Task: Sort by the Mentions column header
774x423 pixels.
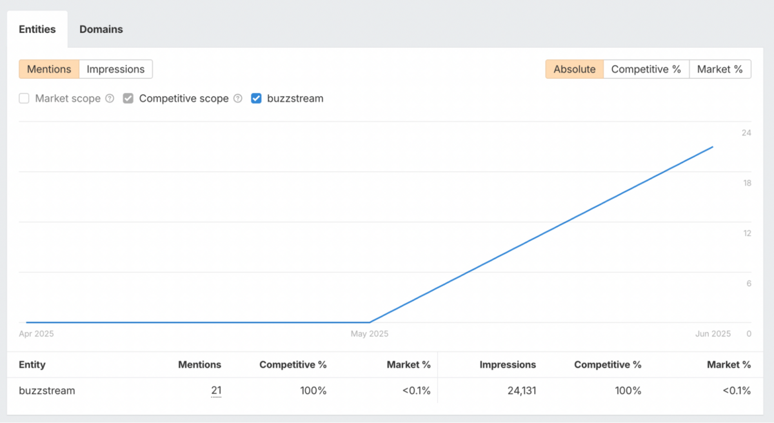Action: 200,364
